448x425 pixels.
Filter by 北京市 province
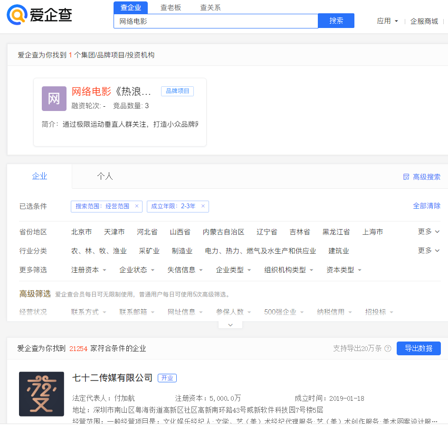[81, 232]
